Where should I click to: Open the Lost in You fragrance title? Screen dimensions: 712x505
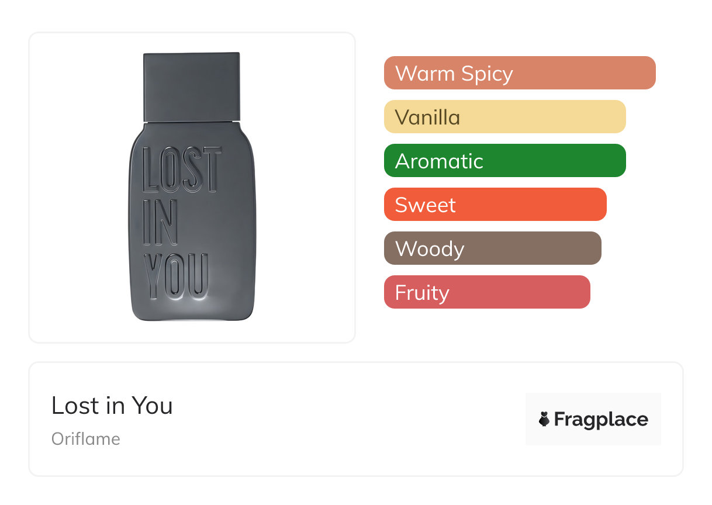[112, 406]
